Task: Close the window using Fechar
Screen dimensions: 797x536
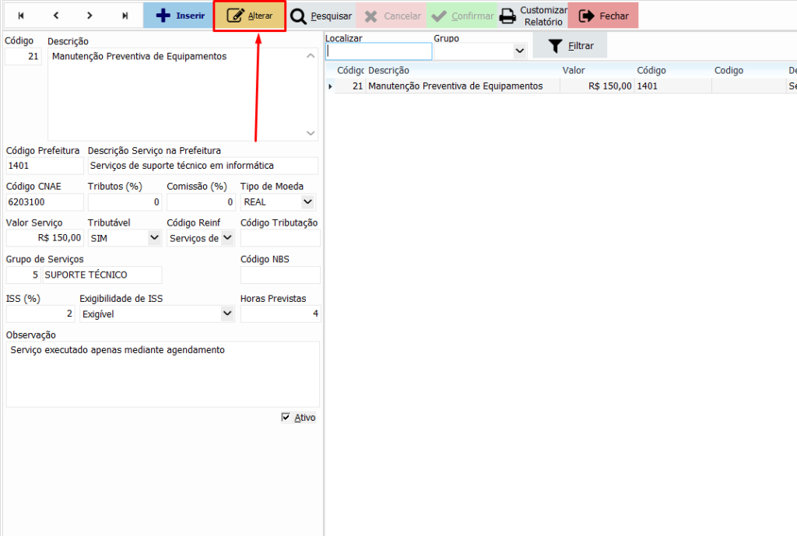Action: pos(603,16)
